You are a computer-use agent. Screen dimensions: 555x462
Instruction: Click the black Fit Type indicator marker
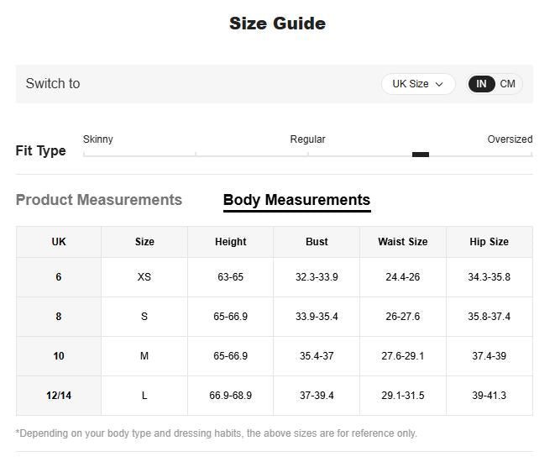tap(421, 155)
